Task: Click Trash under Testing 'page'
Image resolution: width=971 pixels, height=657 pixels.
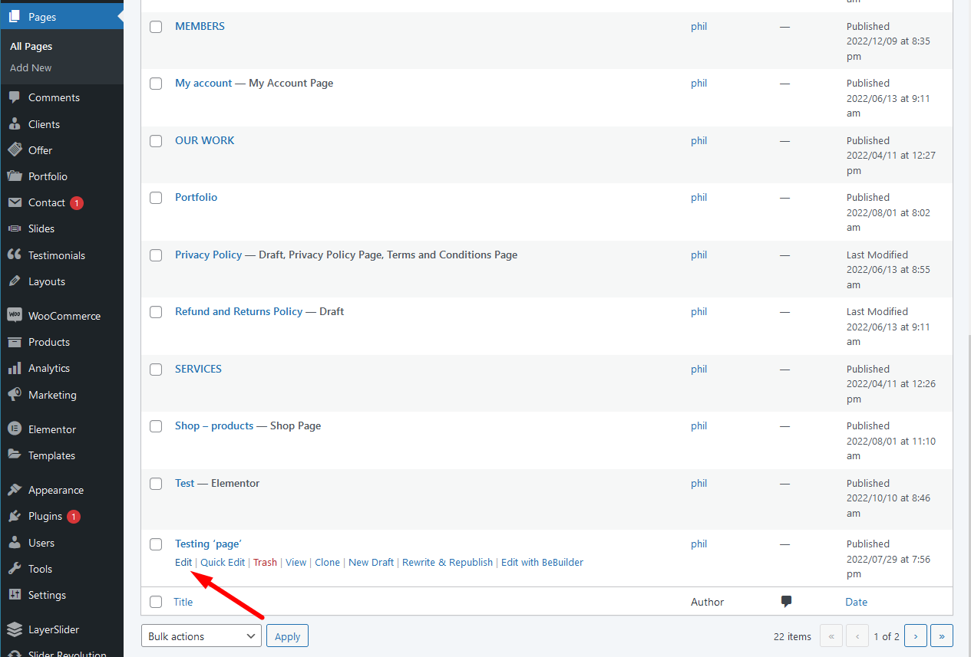Action: click(265, 562)
